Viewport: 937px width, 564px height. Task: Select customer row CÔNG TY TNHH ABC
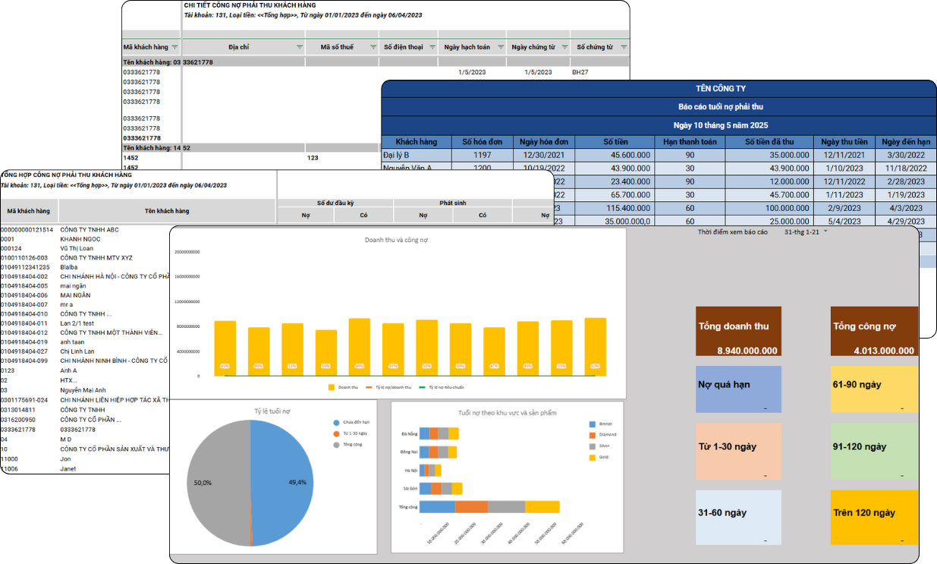[x=86, y=229]
